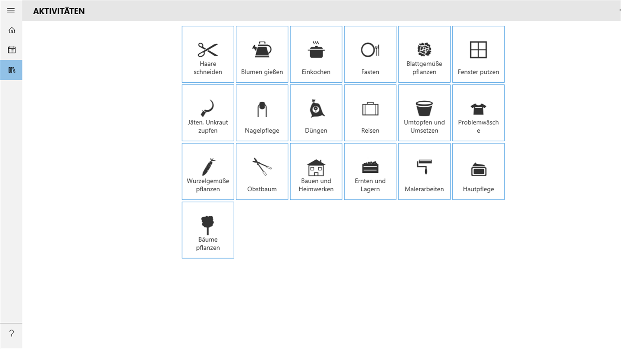Select the Obstbaum pruning shears tile
This screenshot has width=621, height=349.
262,171
